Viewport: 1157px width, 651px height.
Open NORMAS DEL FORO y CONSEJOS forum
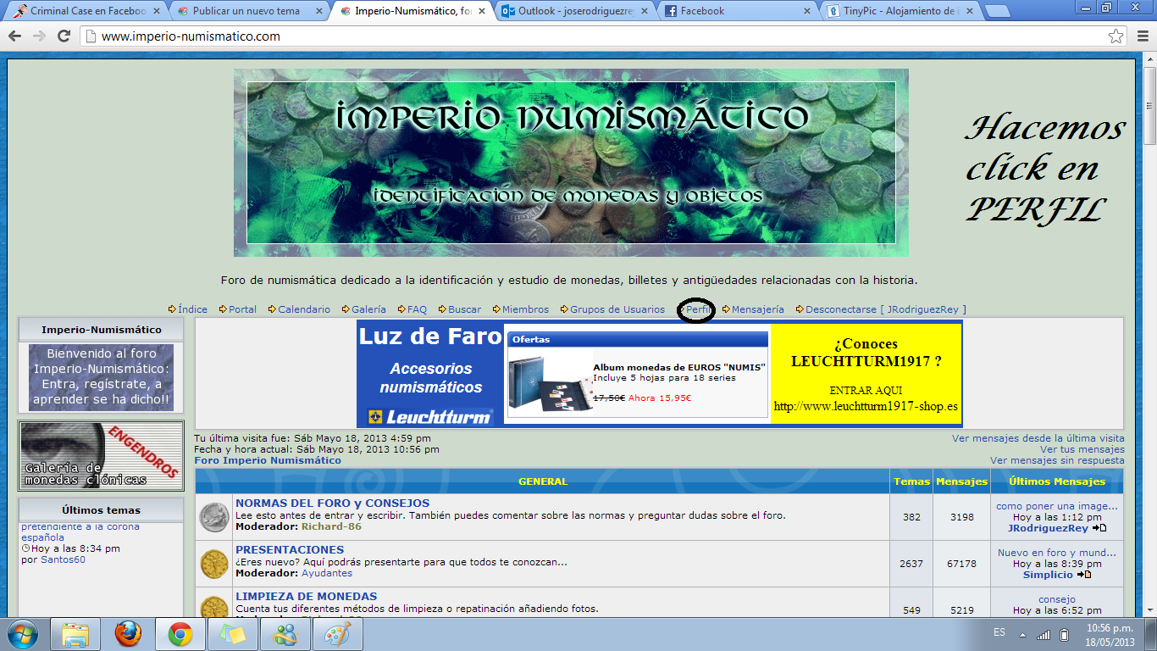pyautogui.click(x=332, y=503)
